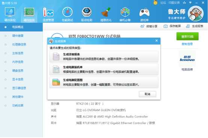The height and width of the screenshot is (138, 208).
Task: Choose 生成电脑配置图 configuration image option
Action: pos(104,82)
